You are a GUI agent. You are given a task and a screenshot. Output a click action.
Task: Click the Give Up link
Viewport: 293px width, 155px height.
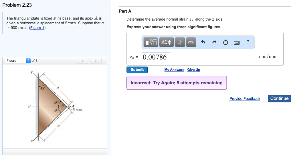tap(194, 70)
